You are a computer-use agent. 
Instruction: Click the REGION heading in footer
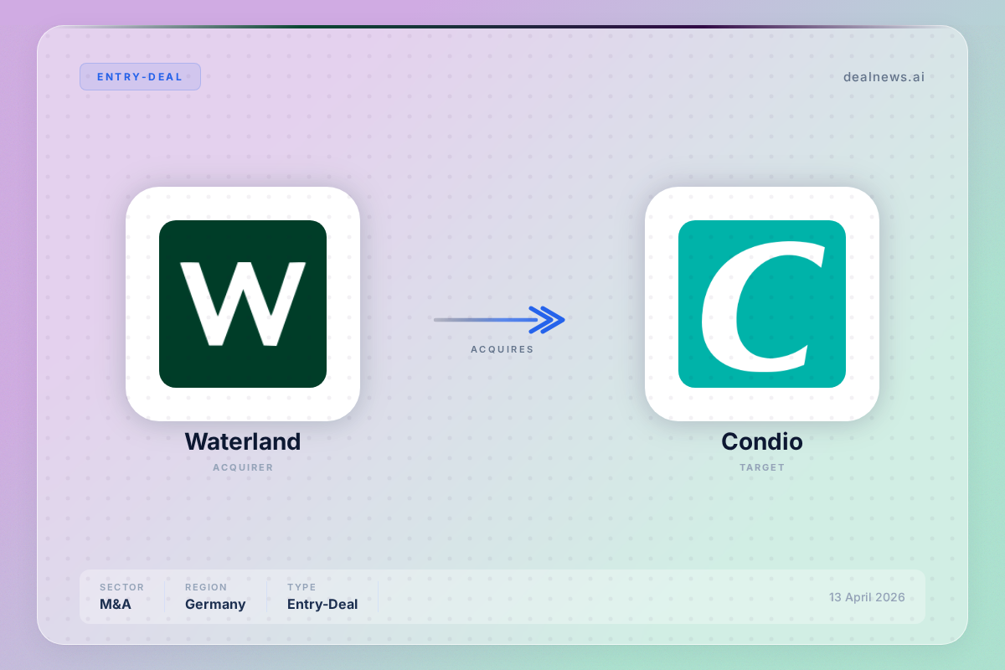206,587
